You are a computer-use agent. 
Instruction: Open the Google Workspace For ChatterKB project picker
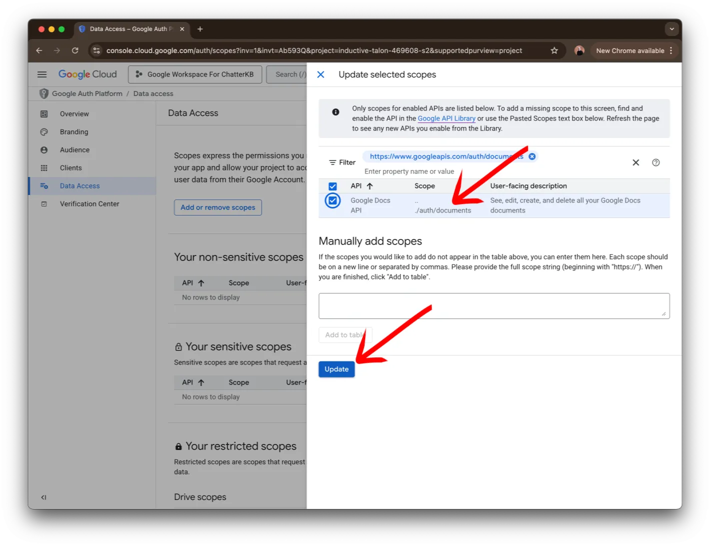195,74
